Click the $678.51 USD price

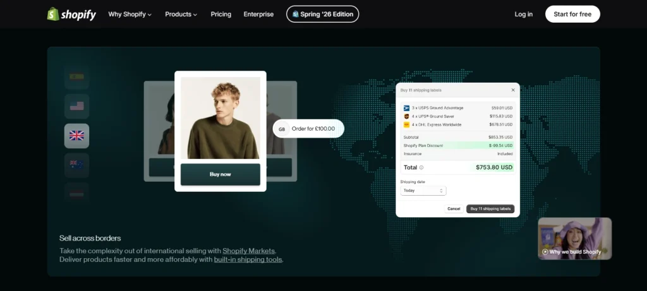[501, 124]
